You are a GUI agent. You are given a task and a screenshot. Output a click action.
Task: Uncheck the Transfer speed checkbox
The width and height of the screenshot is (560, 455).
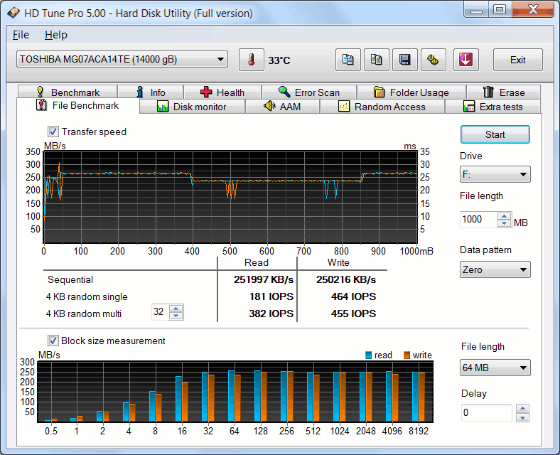[53, 132]
